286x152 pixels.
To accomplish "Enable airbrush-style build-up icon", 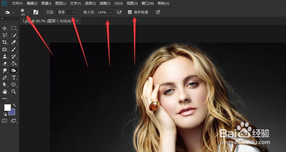I will [x=119, y=12].
